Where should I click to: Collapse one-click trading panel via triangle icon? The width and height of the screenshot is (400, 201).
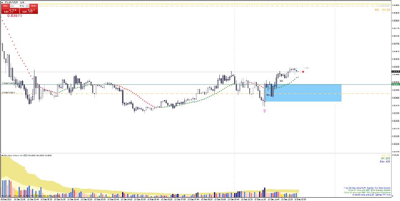point(2,2)
